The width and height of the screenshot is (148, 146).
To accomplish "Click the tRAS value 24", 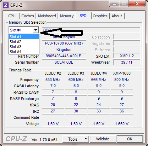I will [x=99, y=105].
